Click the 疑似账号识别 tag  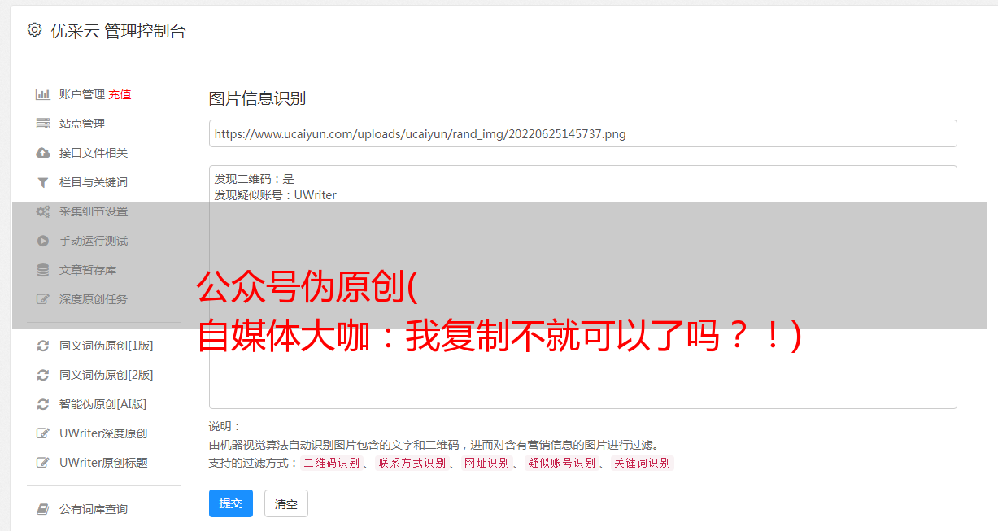click(561, 463)
